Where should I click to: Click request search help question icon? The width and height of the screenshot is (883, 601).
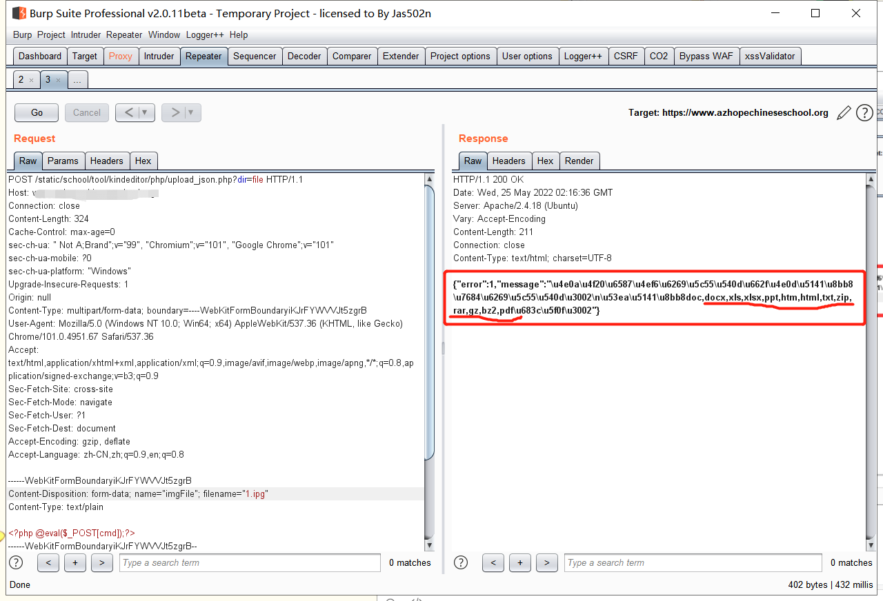click(16, 562)
